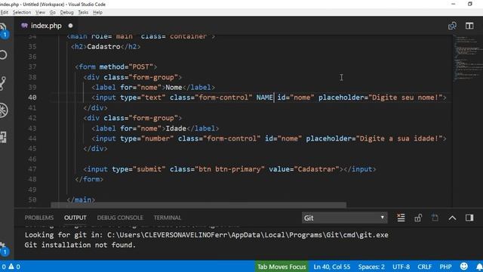Click the Cadastro heading text in line 35
Image resolution: width=483 pixels, height=272 pixels.
103,47
